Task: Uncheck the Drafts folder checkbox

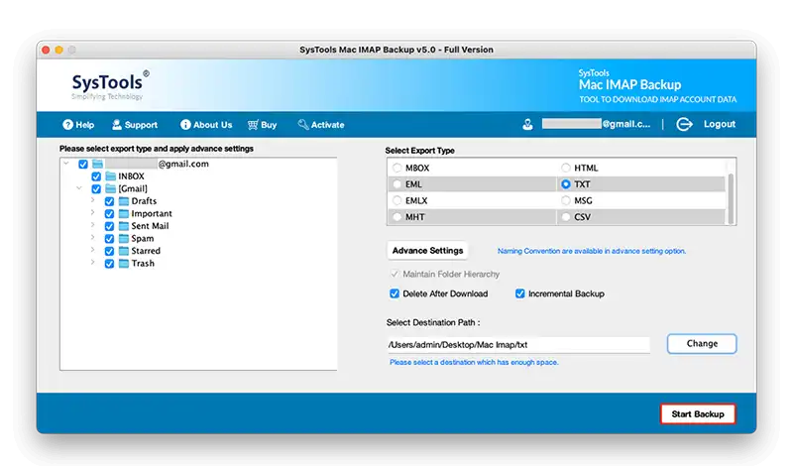Action: (x=109, y=201)
